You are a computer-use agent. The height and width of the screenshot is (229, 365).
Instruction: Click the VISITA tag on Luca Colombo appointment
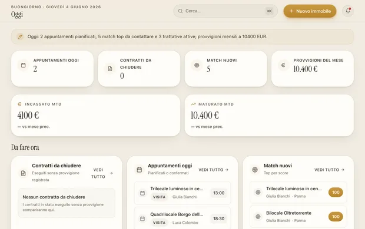(x=159, y=223)
